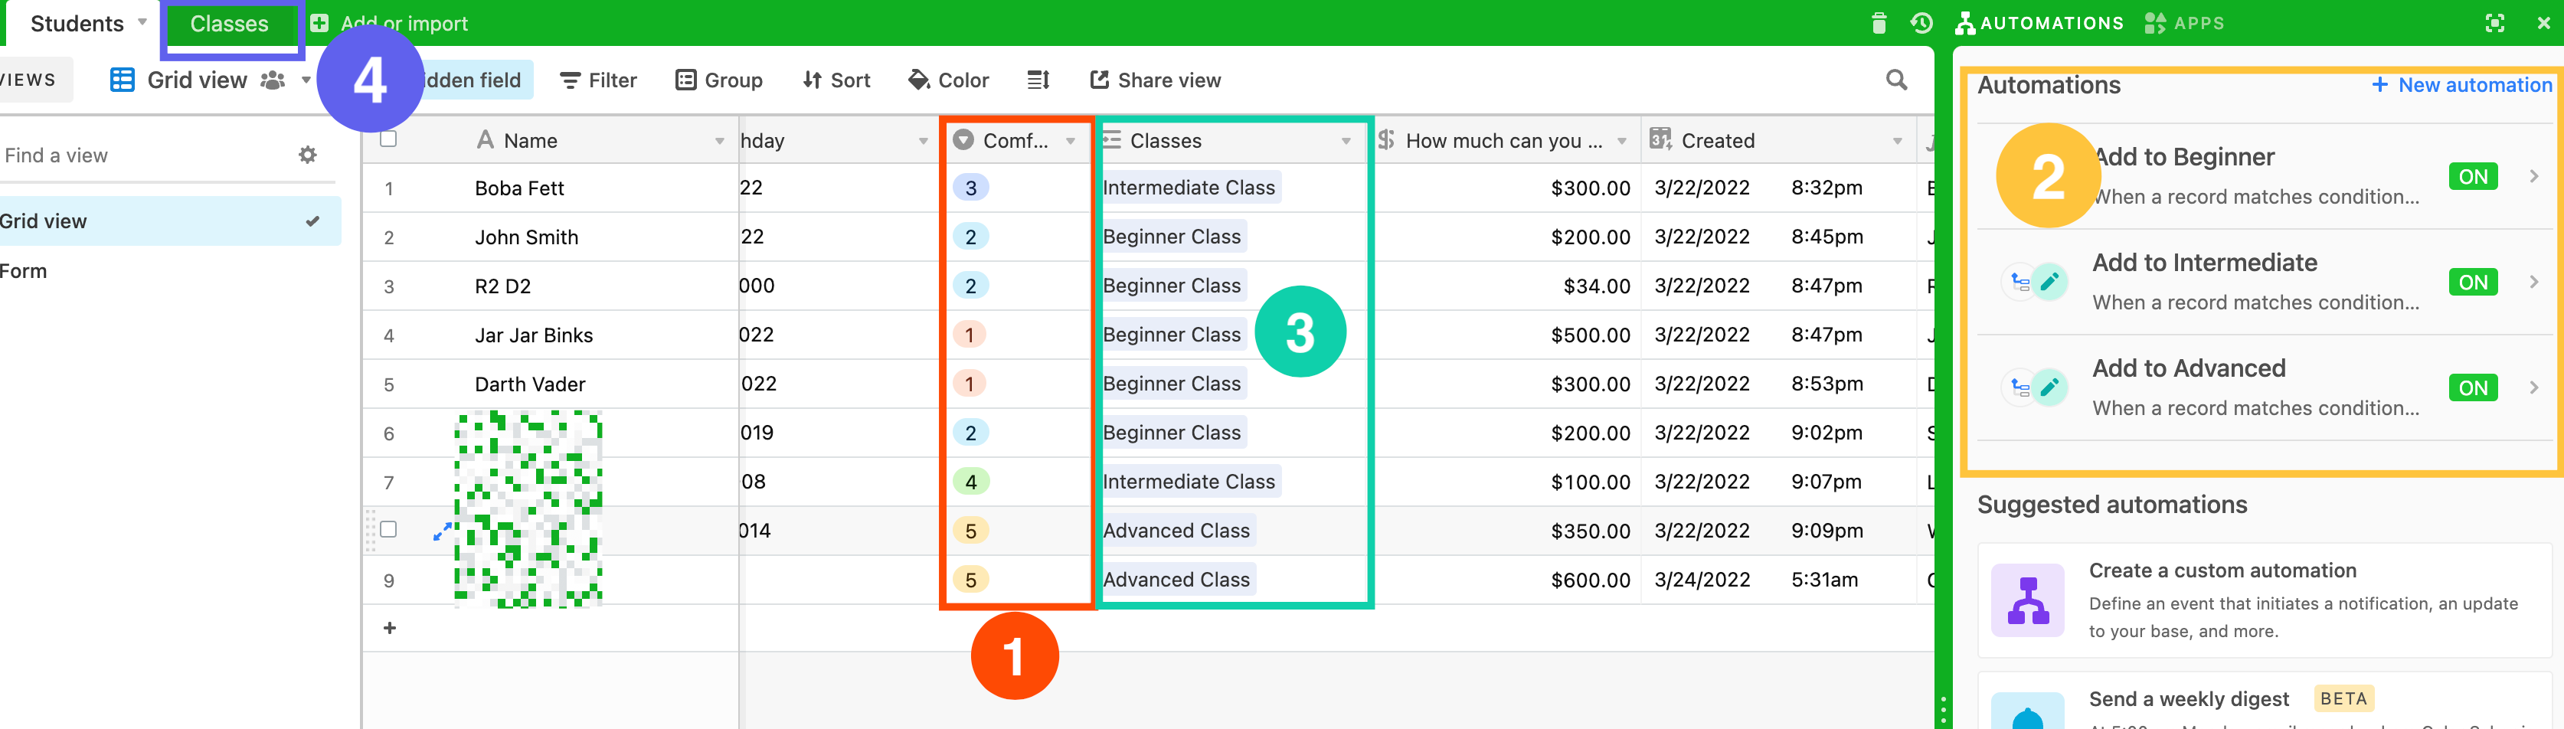Viewport: 2564px width, 729px height.
Task: Close the panel with the X icon
Action: pyautogui.click(x=2543, y=23)
